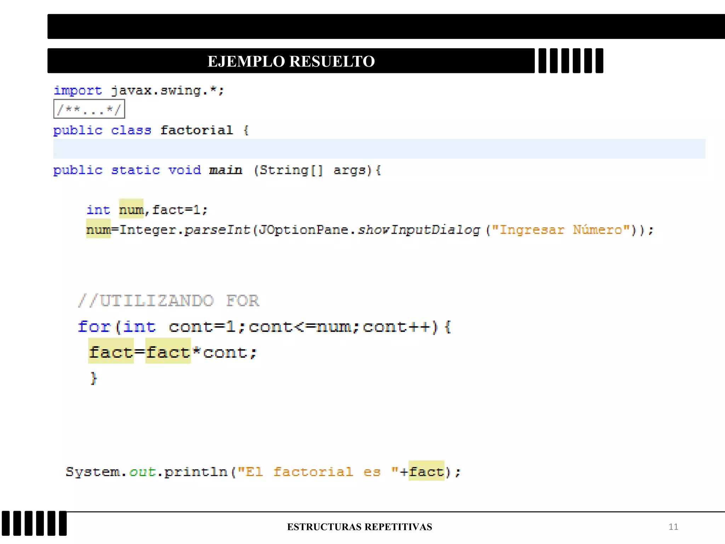The image size is (725, 544).
Task: Click the import keyword on first line
Action: coord(78,91)
